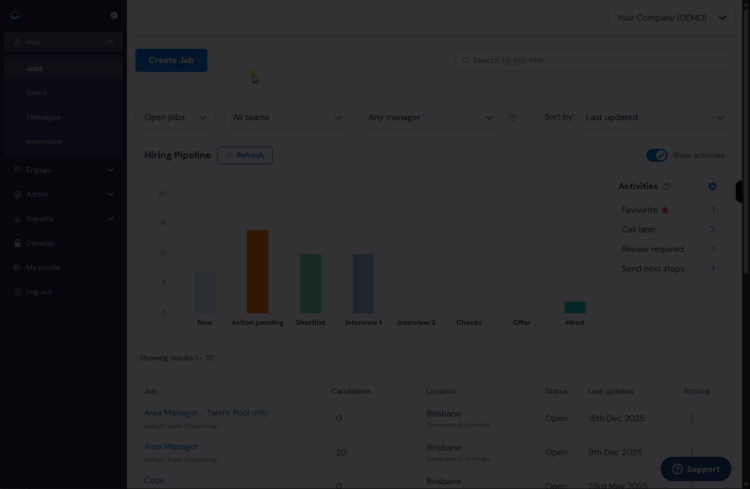Open the Support chat button
Viewport: 750px width, 489px height.
pyautogui.click(x=696, y=469)
